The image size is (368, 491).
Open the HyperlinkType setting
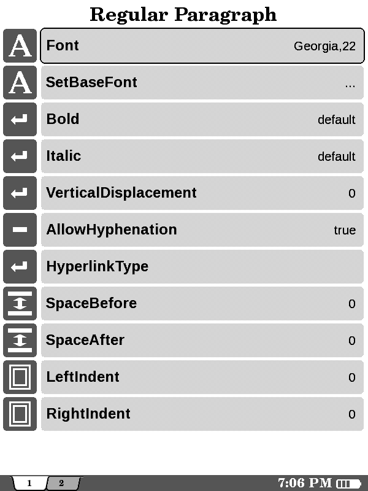coord(202,267)
